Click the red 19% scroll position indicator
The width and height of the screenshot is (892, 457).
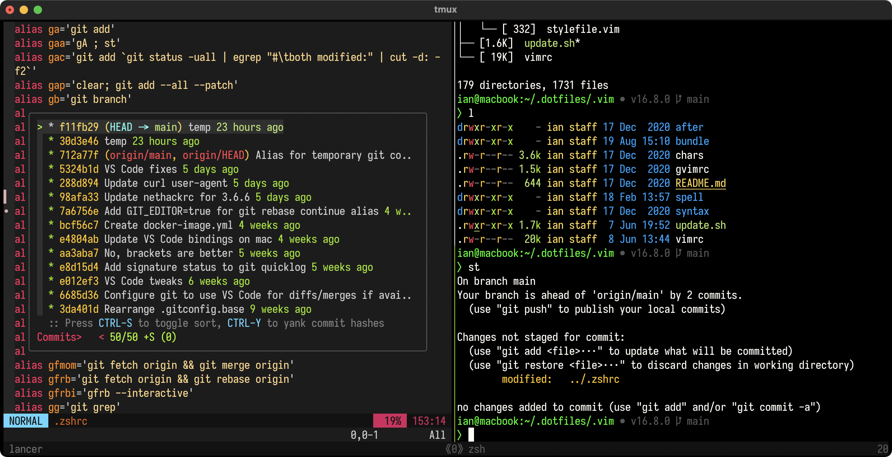point(389,421)
